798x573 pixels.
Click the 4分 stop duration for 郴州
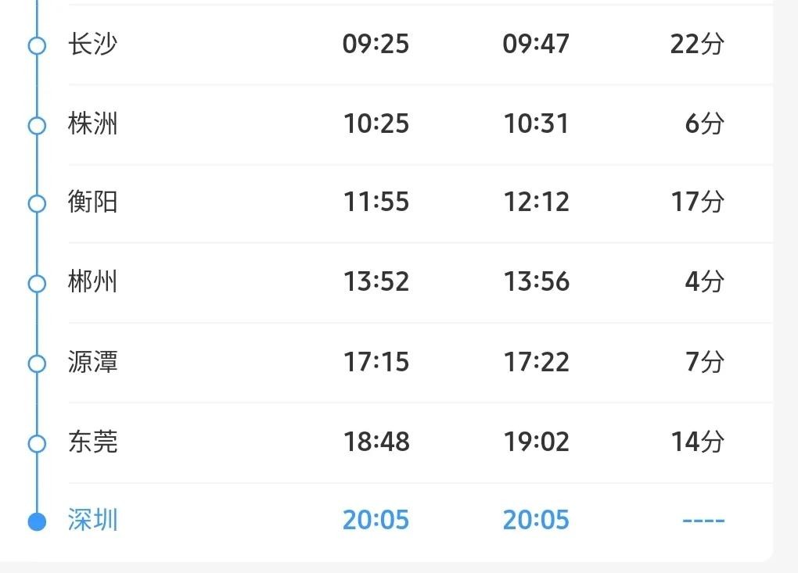pos(704,282)
